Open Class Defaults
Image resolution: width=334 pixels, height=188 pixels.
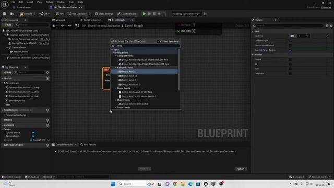click(126, 14)
